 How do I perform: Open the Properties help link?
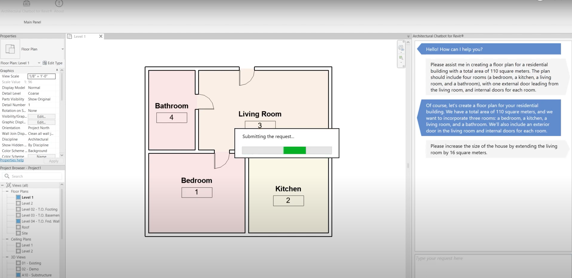click(x=12, y=160)
